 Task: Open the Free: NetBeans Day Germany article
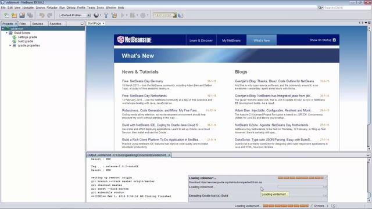(142, 81)
